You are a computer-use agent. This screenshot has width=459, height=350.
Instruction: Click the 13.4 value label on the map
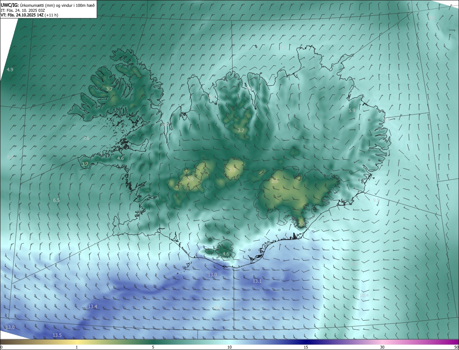[93, 307]
